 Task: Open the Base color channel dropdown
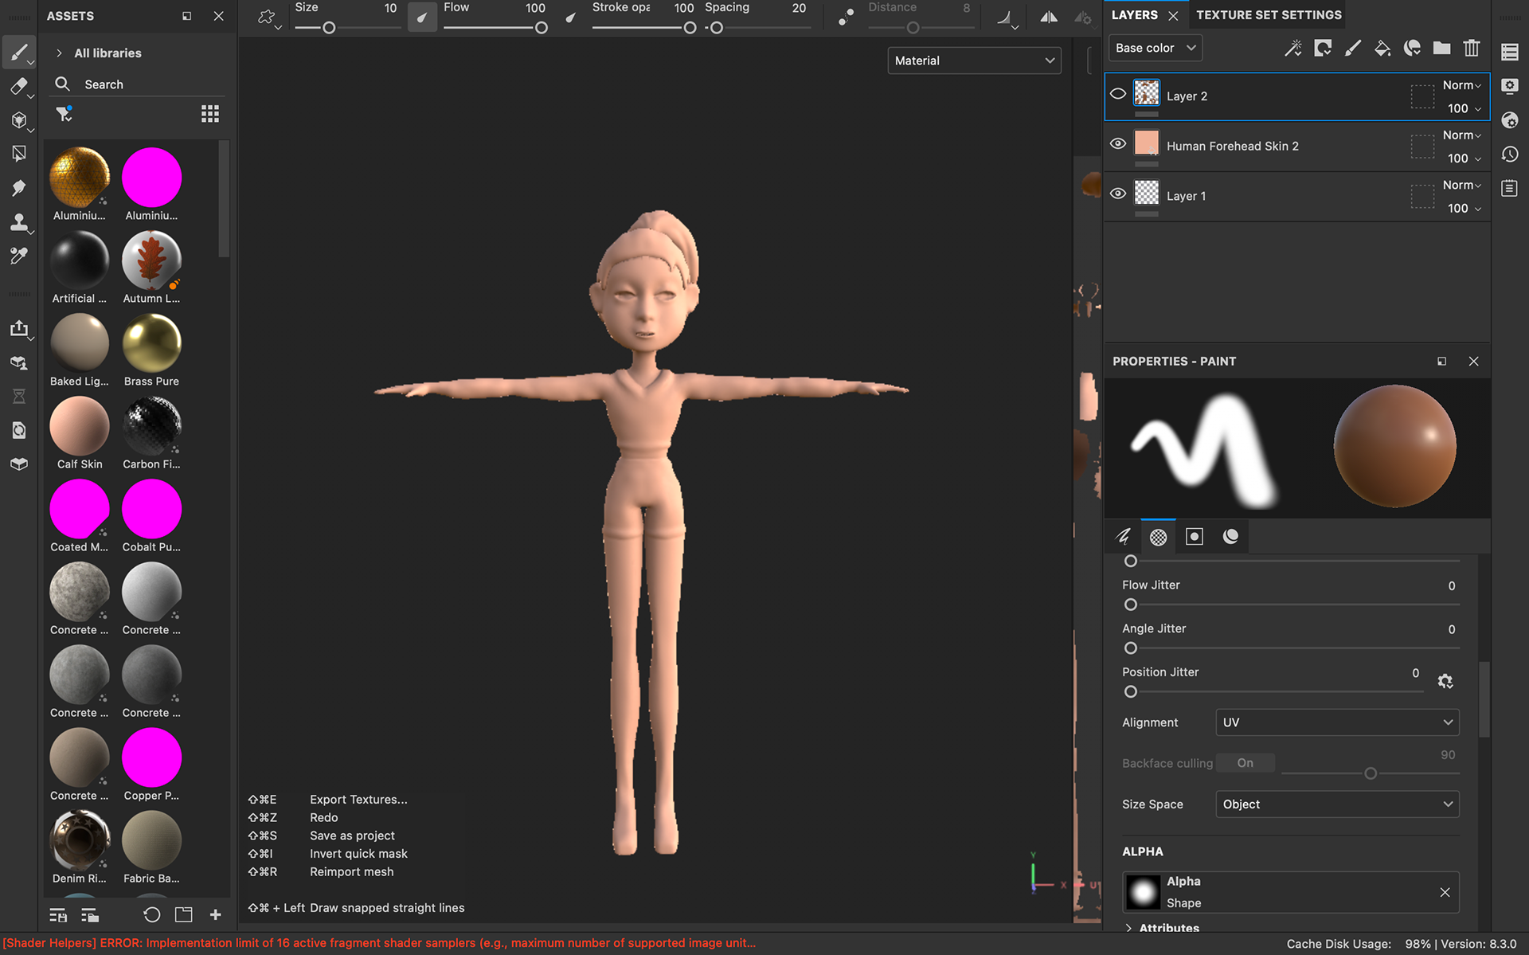(x=1155, y=48)
